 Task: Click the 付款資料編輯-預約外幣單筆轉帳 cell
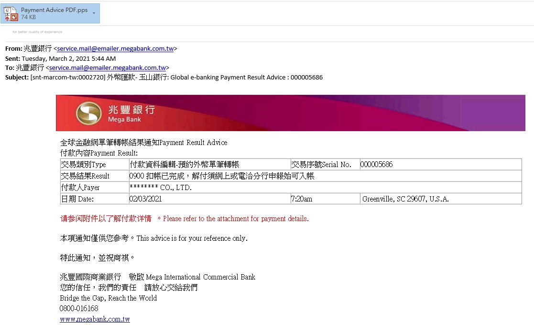[210, 164]
